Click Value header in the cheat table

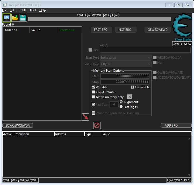click(x=147, y=134)
